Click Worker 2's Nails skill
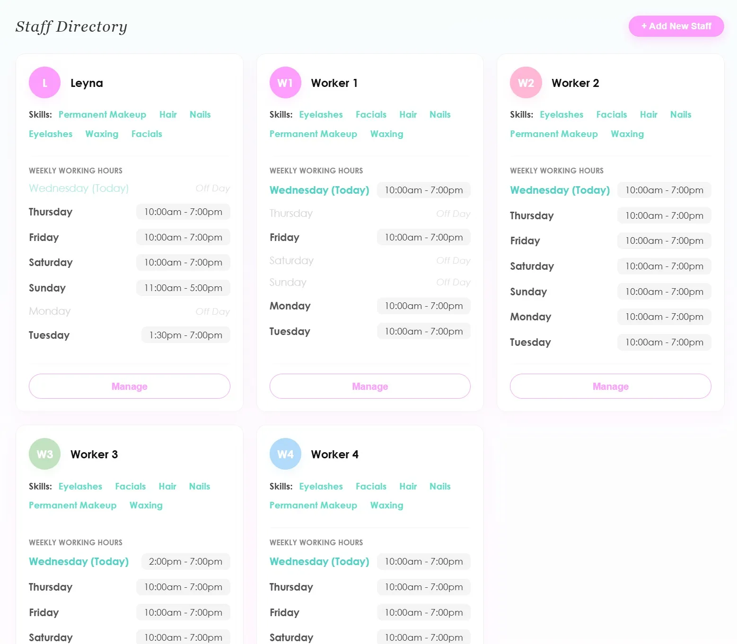Screen dimensions: 737x644 pos(681,114)
